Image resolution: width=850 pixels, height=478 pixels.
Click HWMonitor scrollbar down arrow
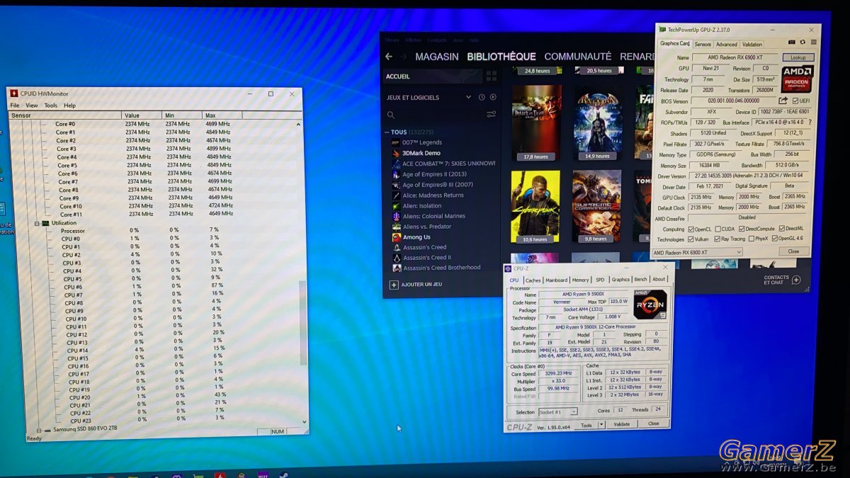(x=305, y=421)
